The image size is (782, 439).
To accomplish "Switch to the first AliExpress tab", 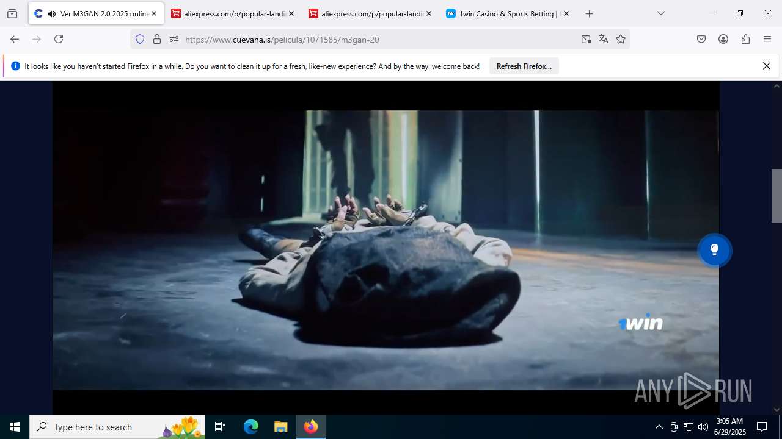I will tap(234, 13).
